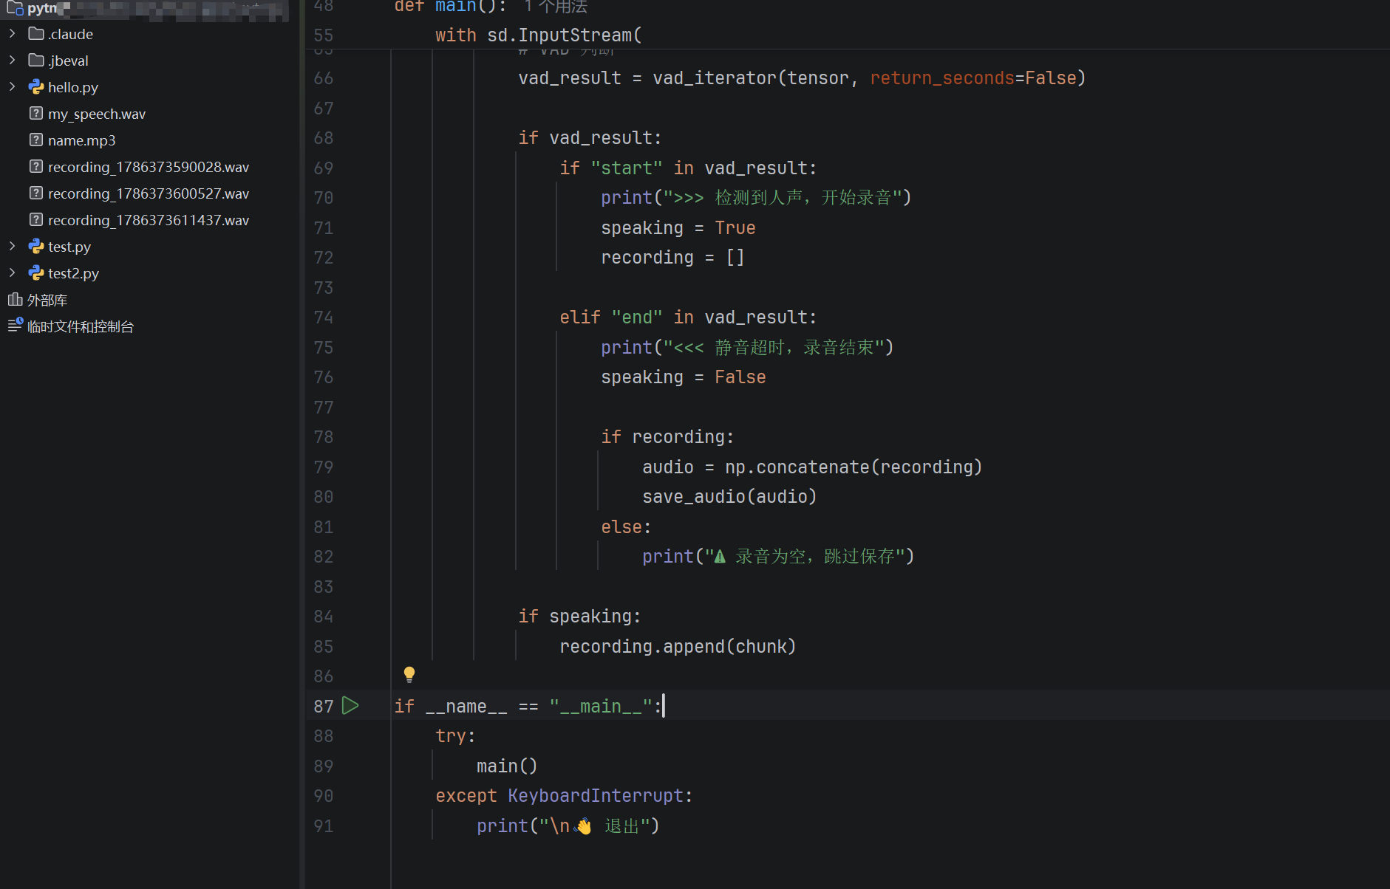Click the external libraries (外部库) icon

click(15, 299)
